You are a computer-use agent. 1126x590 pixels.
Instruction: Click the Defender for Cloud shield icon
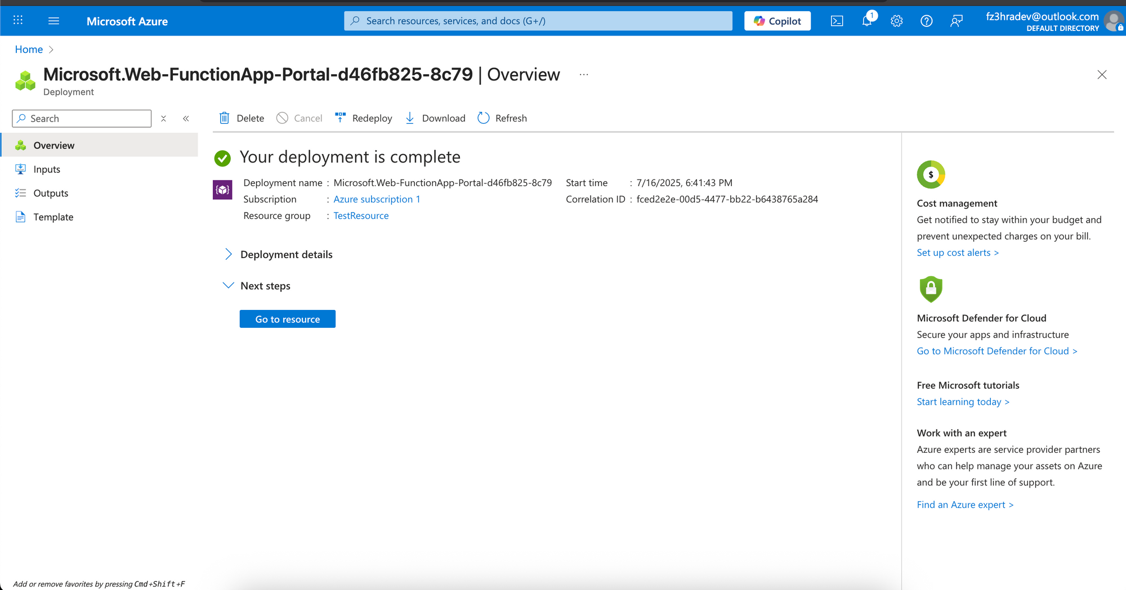pos(931,289)
